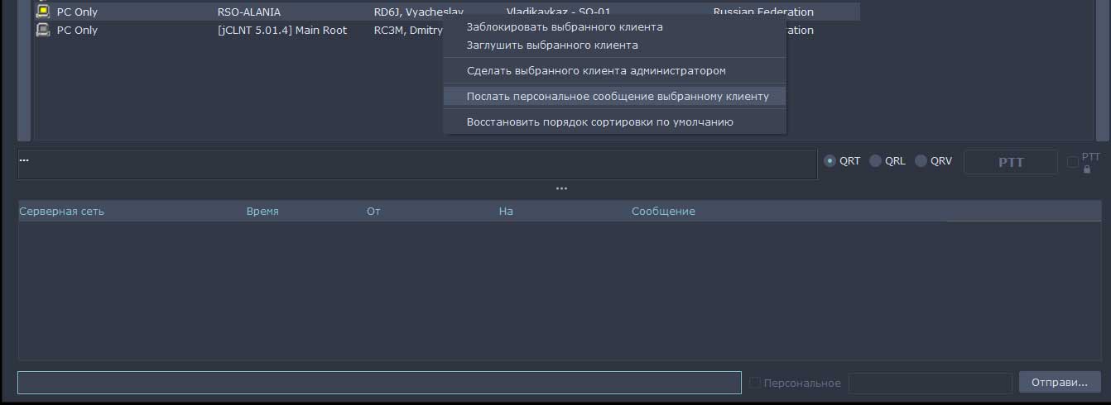The height and width of the screenshot is (405, 1111).
Task: Click the RD6J, Vyacheslav cell
Action: (x=419, y=12)
